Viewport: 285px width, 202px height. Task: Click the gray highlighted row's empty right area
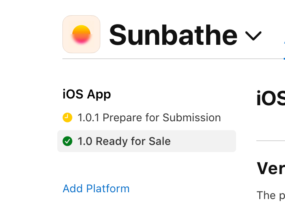tap(207, 141)
